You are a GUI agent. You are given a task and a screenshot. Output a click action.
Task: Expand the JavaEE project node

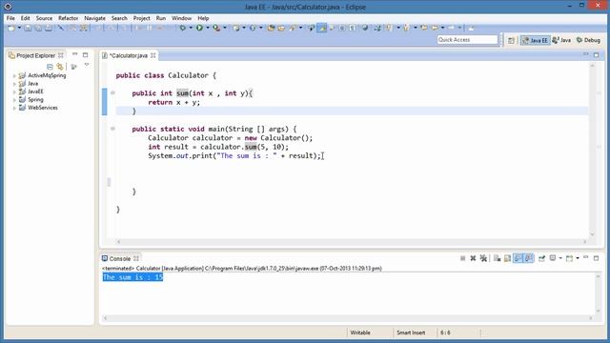(x=14, y=91)
